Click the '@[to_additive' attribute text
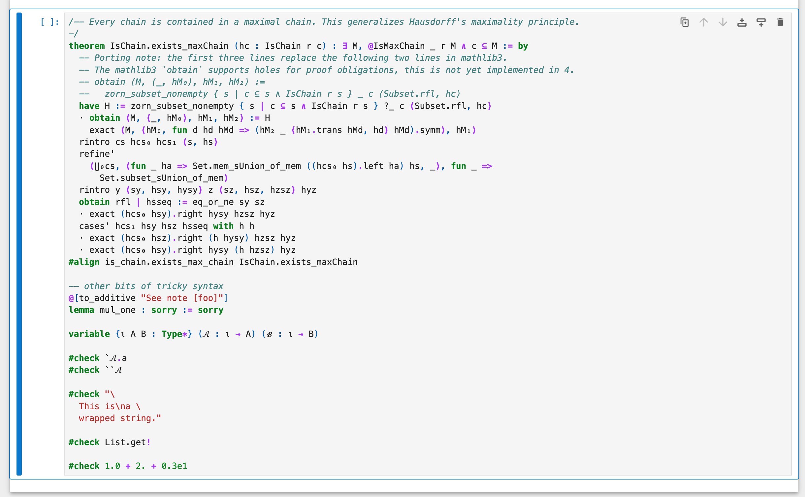Screen dimensions: 805x497 (102, 298)
